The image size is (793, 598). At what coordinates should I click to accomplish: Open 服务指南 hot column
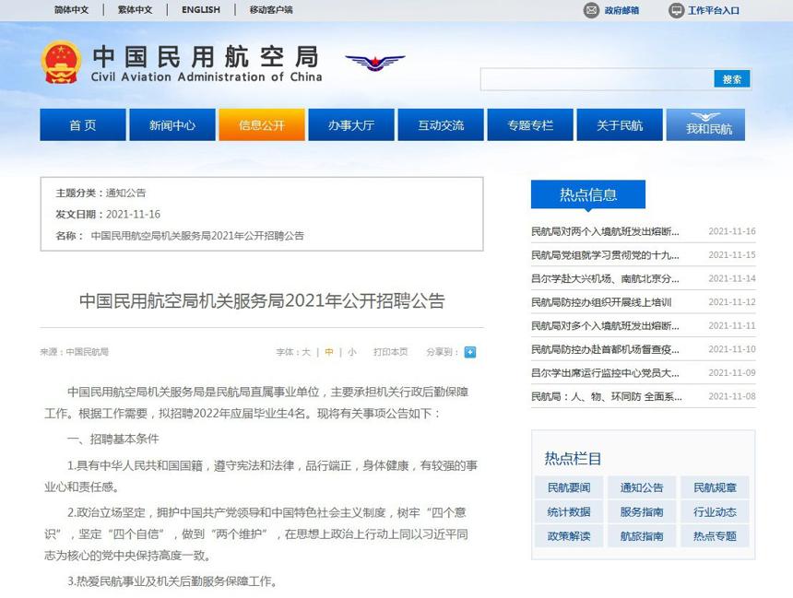point(642,512)
